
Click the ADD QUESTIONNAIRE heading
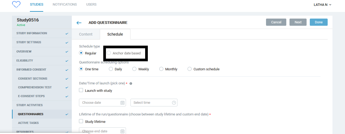pos(108,23)
